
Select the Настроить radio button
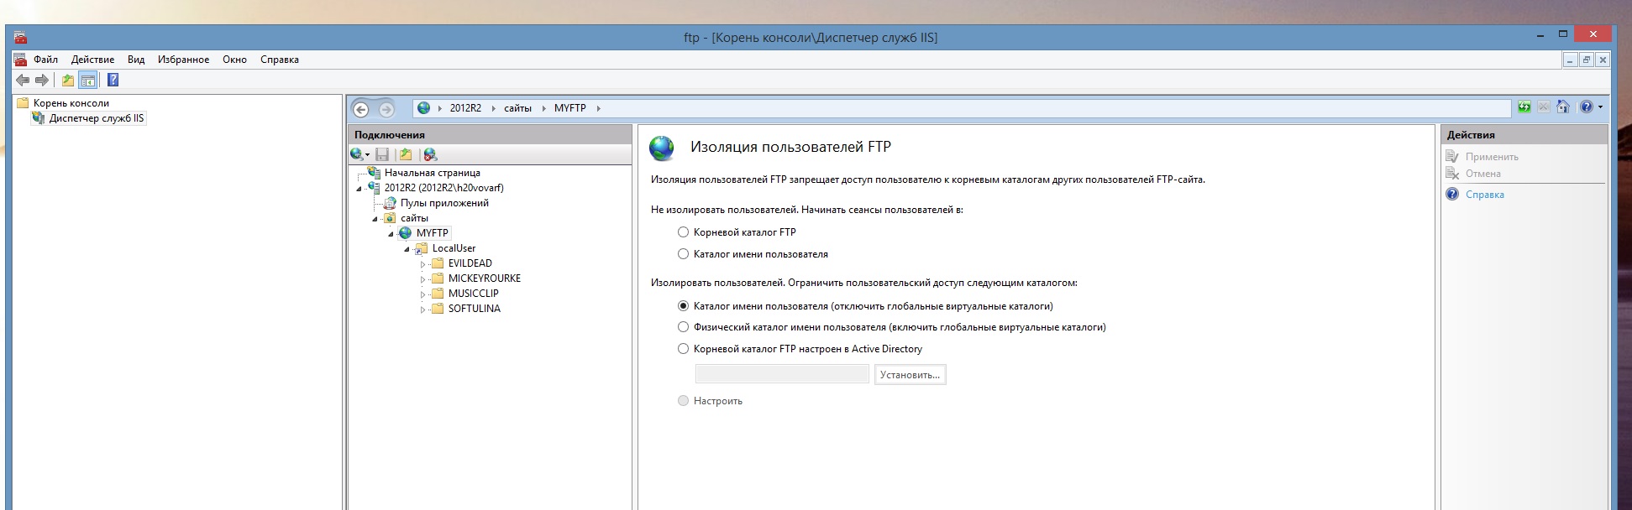coord(683,401)
